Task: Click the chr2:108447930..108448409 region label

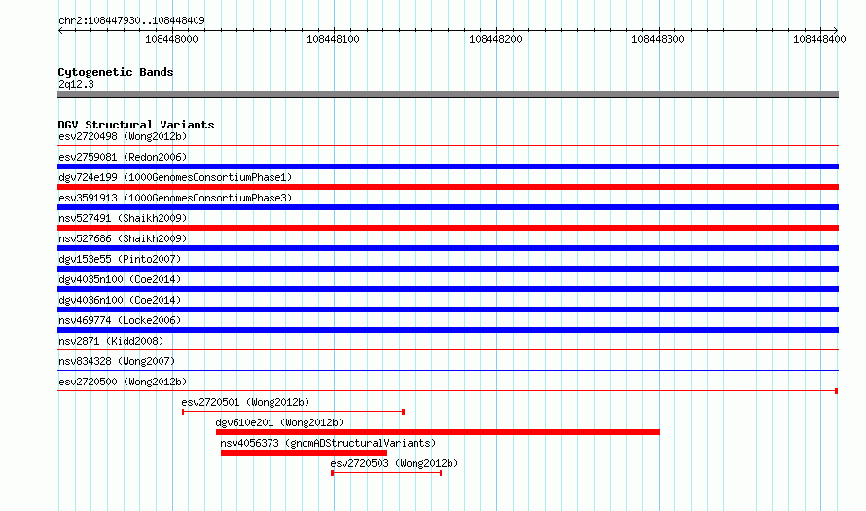Action: tap(131, 20)
